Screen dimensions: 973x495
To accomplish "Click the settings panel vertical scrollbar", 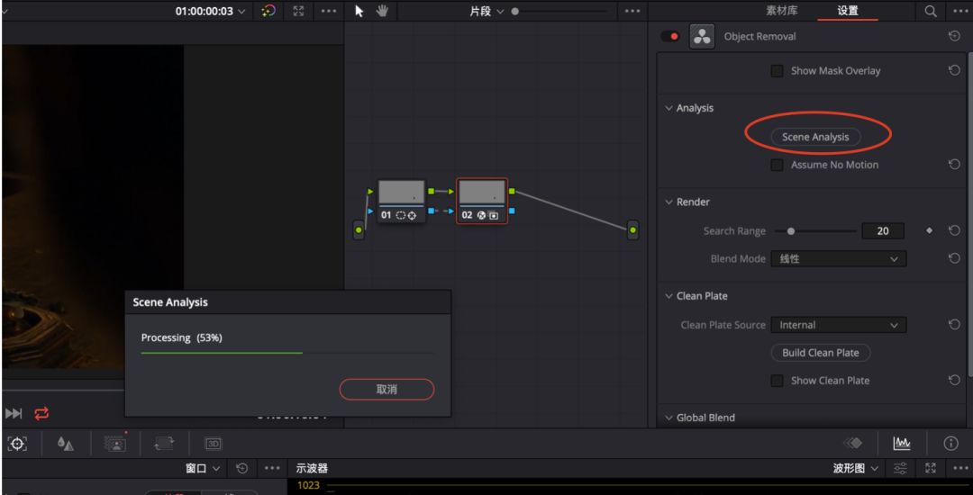I will coord(970,213).
